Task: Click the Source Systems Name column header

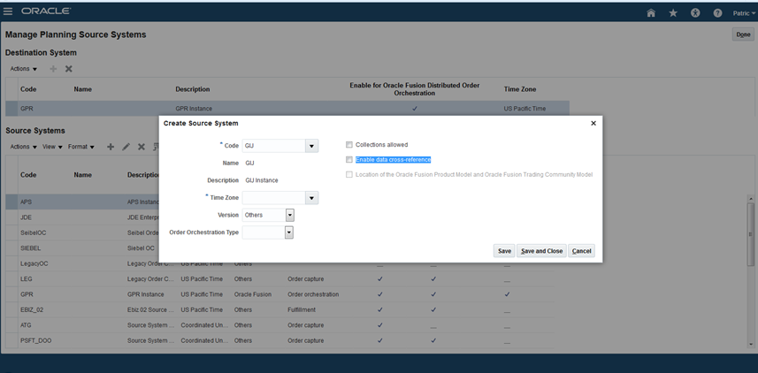Action: [82, 175]
